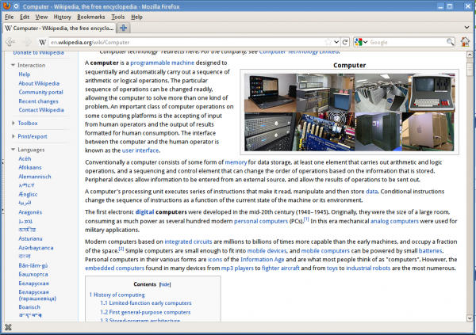The height and width of the screenshot is (335, 476).
Task: Click footnote reference [1] superscript
Action: tap(306, 219)
